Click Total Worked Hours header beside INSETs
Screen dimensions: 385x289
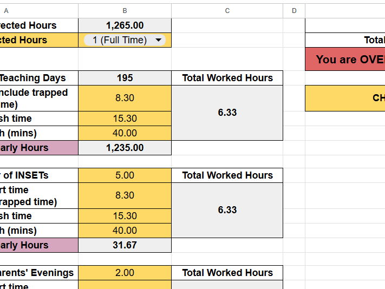227,175
